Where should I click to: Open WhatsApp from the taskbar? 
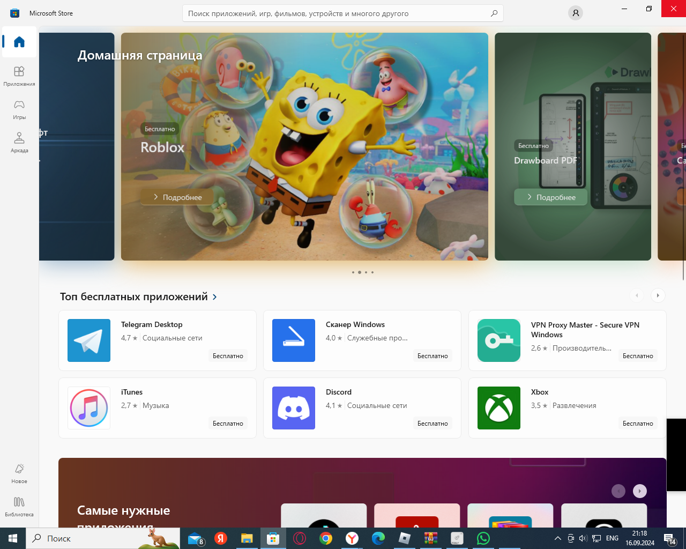click(483, 538)
